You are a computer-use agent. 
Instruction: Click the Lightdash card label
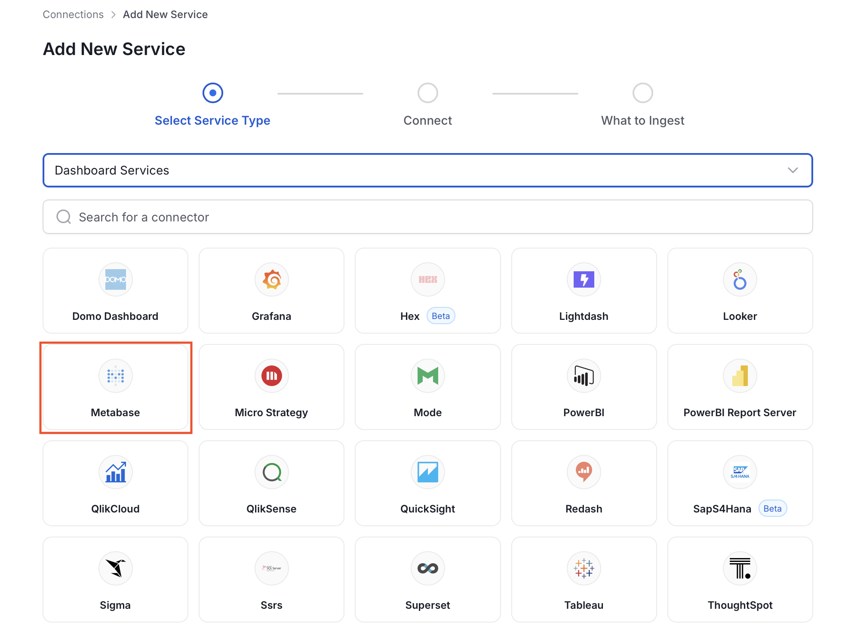(x=584, y=316)
